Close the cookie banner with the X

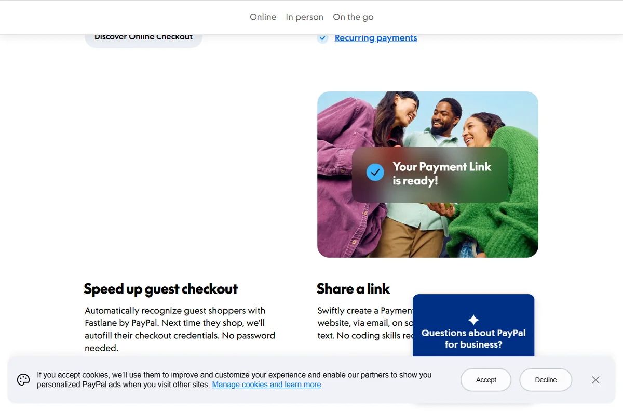pos(595,380)
